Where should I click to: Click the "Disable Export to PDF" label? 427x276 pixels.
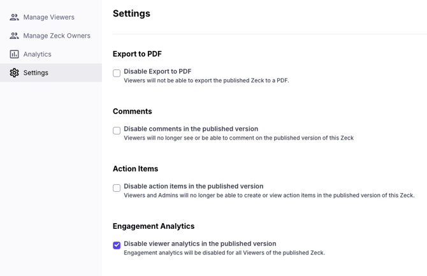(x=157, y=71)
